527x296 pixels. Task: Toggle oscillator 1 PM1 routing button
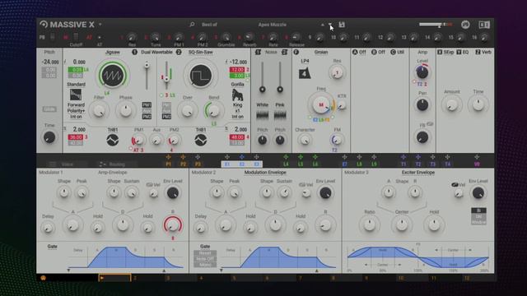(x=147, y=104)
